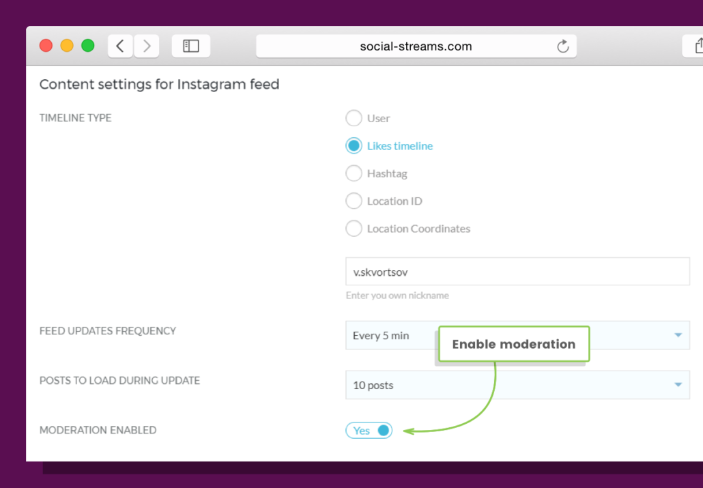Select the Location Coordinates option
Screen dimensions: 703x488
[x=354, y=229]
